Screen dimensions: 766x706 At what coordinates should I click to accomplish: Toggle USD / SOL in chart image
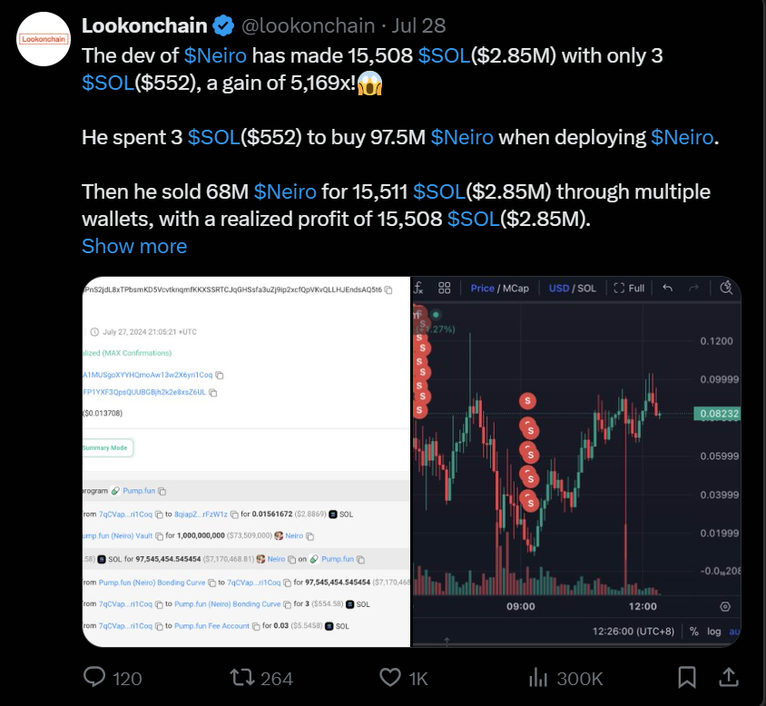pyautogui.click(x=572, y=289)
